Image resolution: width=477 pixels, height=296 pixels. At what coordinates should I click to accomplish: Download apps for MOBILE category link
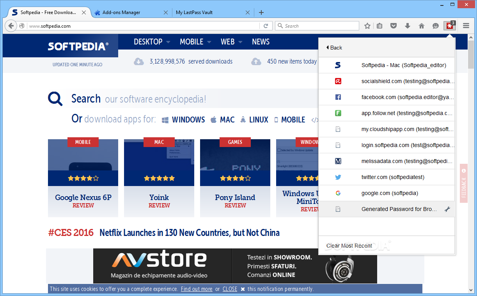289,120
